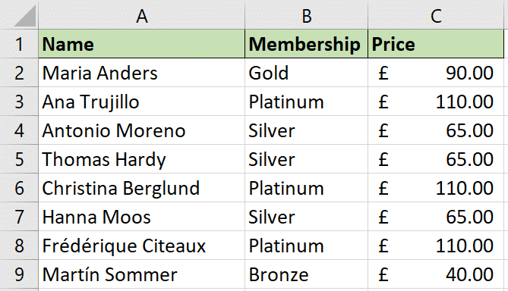The image size is (508, 291).
Task: Select row 9 header
Action: tap(19, 274)
